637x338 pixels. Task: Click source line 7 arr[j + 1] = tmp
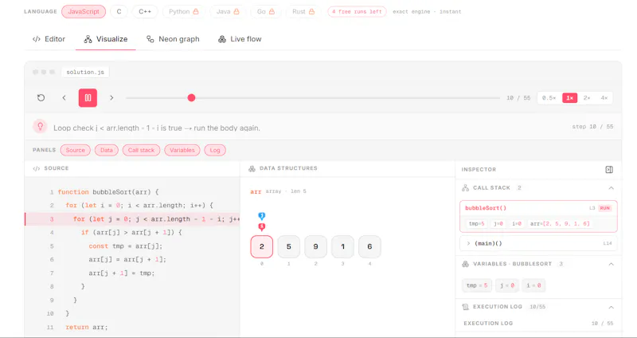pyautogui.click(x=132, y=273)
